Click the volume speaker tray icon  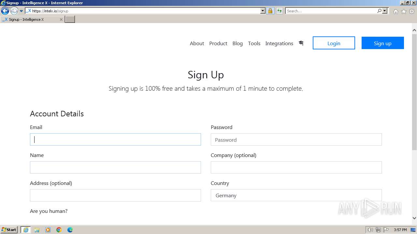(370, 230)
